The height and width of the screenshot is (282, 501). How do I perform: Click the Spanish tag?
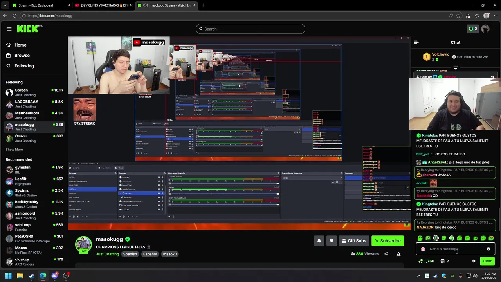(130, 254)
